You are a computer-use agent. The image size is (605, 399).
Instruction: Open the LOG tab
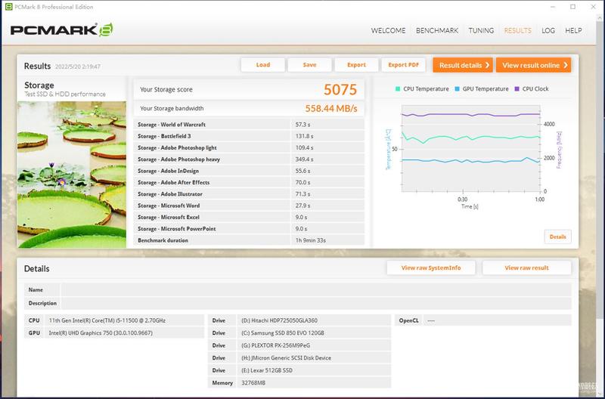click(548, 30)
